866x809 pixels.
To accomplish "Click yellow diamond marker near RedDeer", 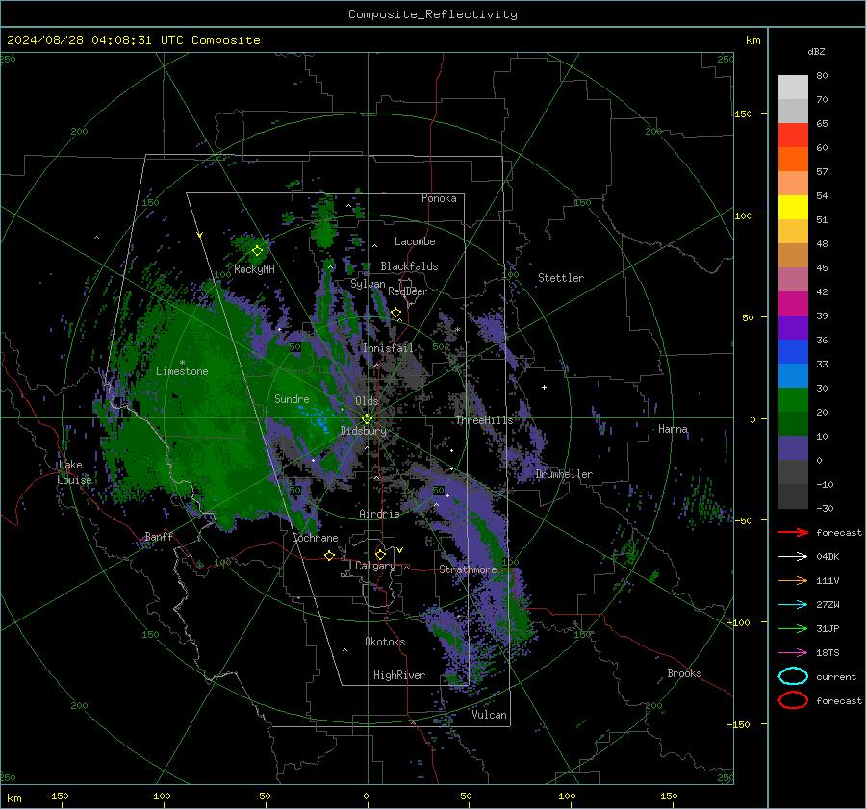I will [395, 313].
